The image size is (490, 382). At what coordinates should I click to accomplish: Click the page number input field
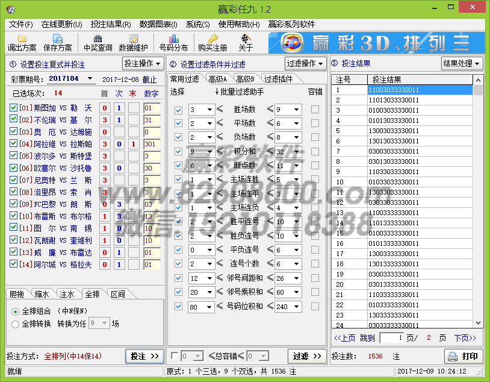[391, 338]
